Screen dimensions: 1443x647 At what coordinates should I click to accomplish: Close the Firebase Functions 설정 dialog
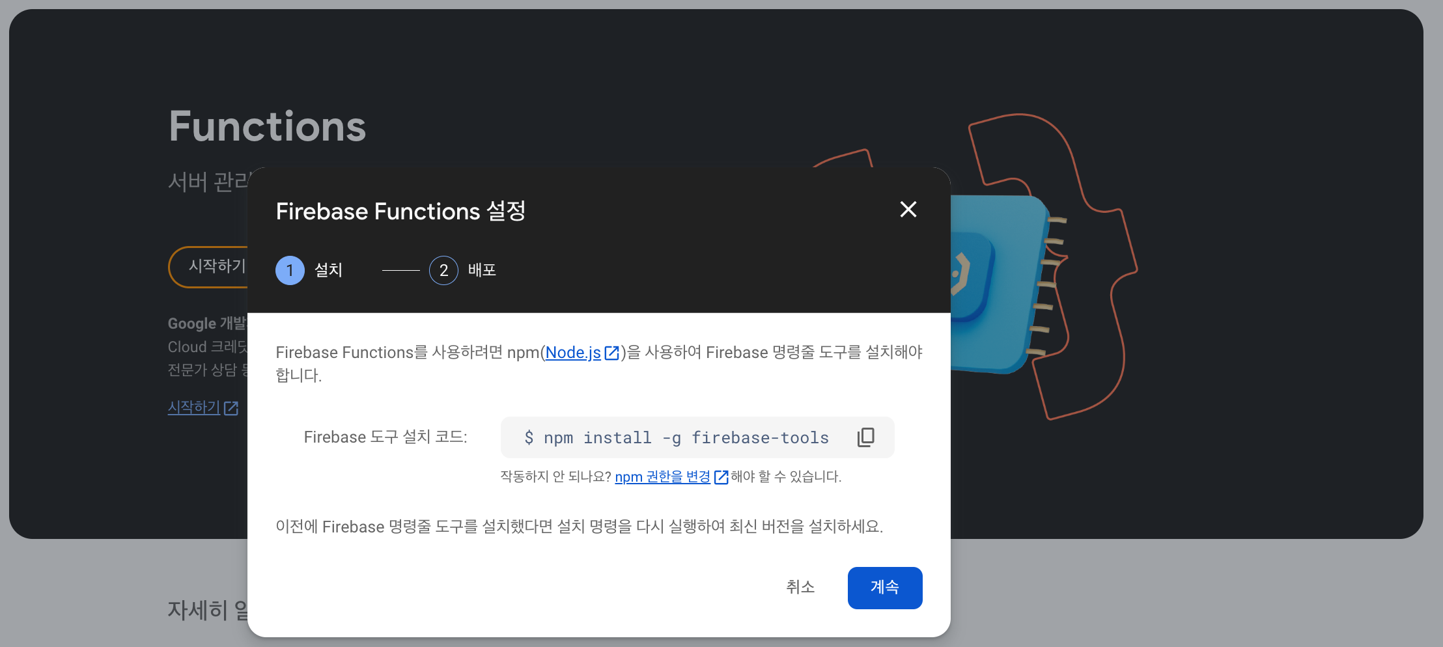(908, 210)
